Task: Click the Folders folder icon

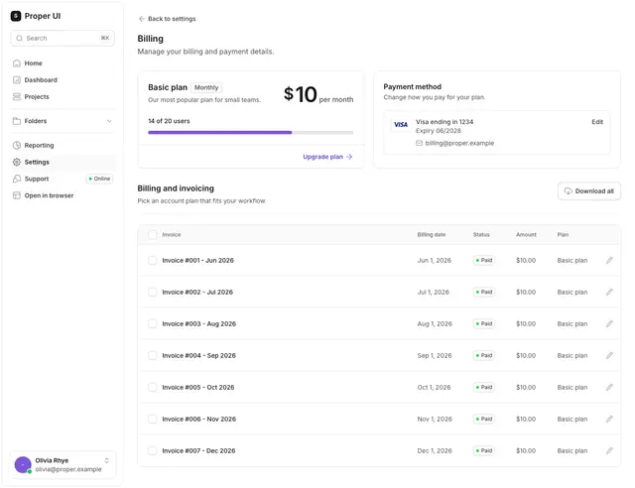Action: pos(17,121)
